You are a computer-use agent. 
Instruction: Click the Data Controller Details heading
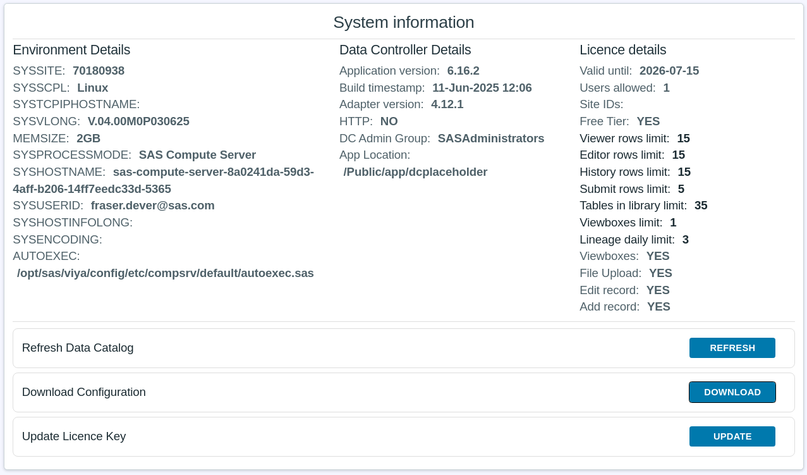(404, 50)
